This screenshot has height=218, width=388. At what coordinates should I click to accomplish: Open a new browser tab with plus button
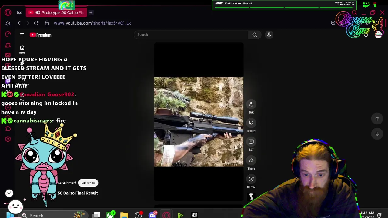(x=91, y=12)
